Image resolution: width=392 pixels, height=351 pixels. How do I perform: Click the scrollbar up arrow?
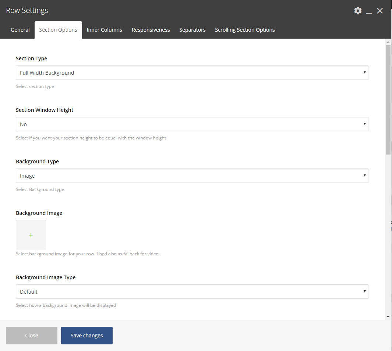[x=388, y=42]
